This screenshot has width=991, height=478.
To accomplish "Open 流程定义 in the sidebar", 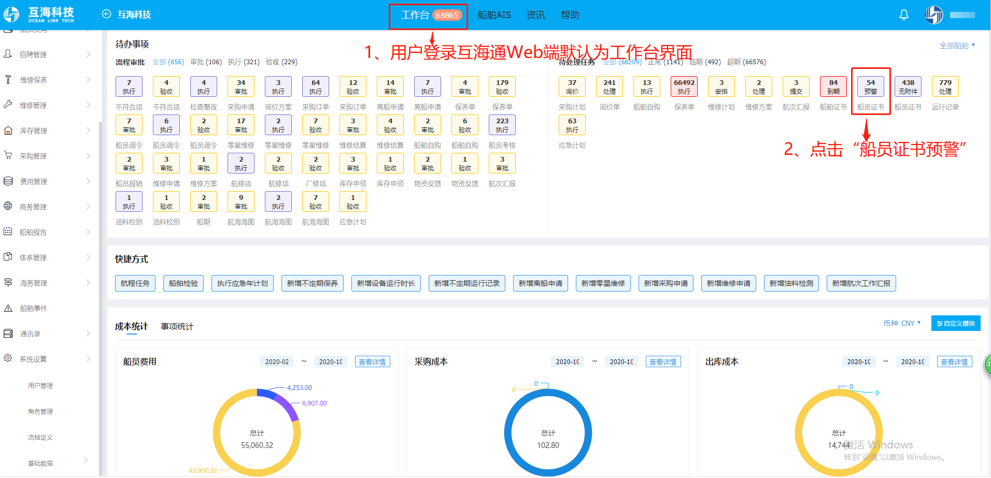I will 40,437.
